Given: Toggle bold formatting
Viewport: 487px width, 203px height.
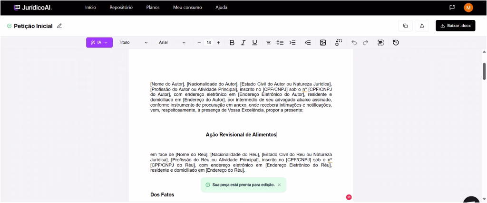Looking at the screenshot, I should (x=232, y=43).
